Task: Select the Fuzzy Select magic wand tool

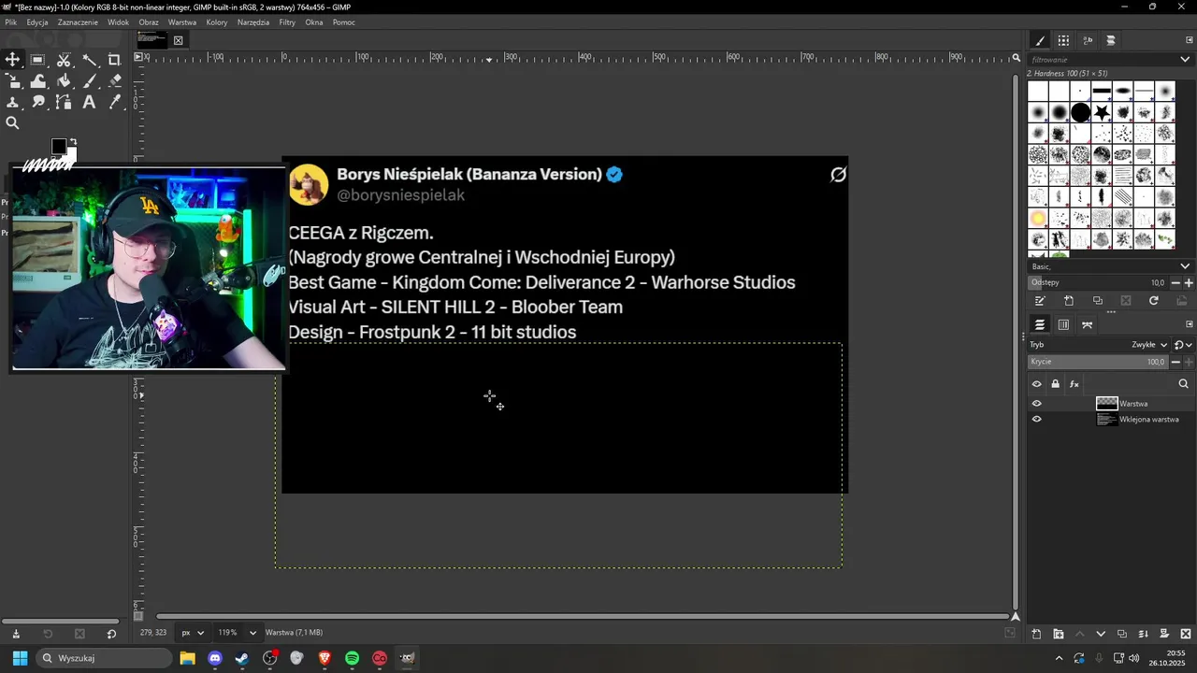Action: click(90, 60)
